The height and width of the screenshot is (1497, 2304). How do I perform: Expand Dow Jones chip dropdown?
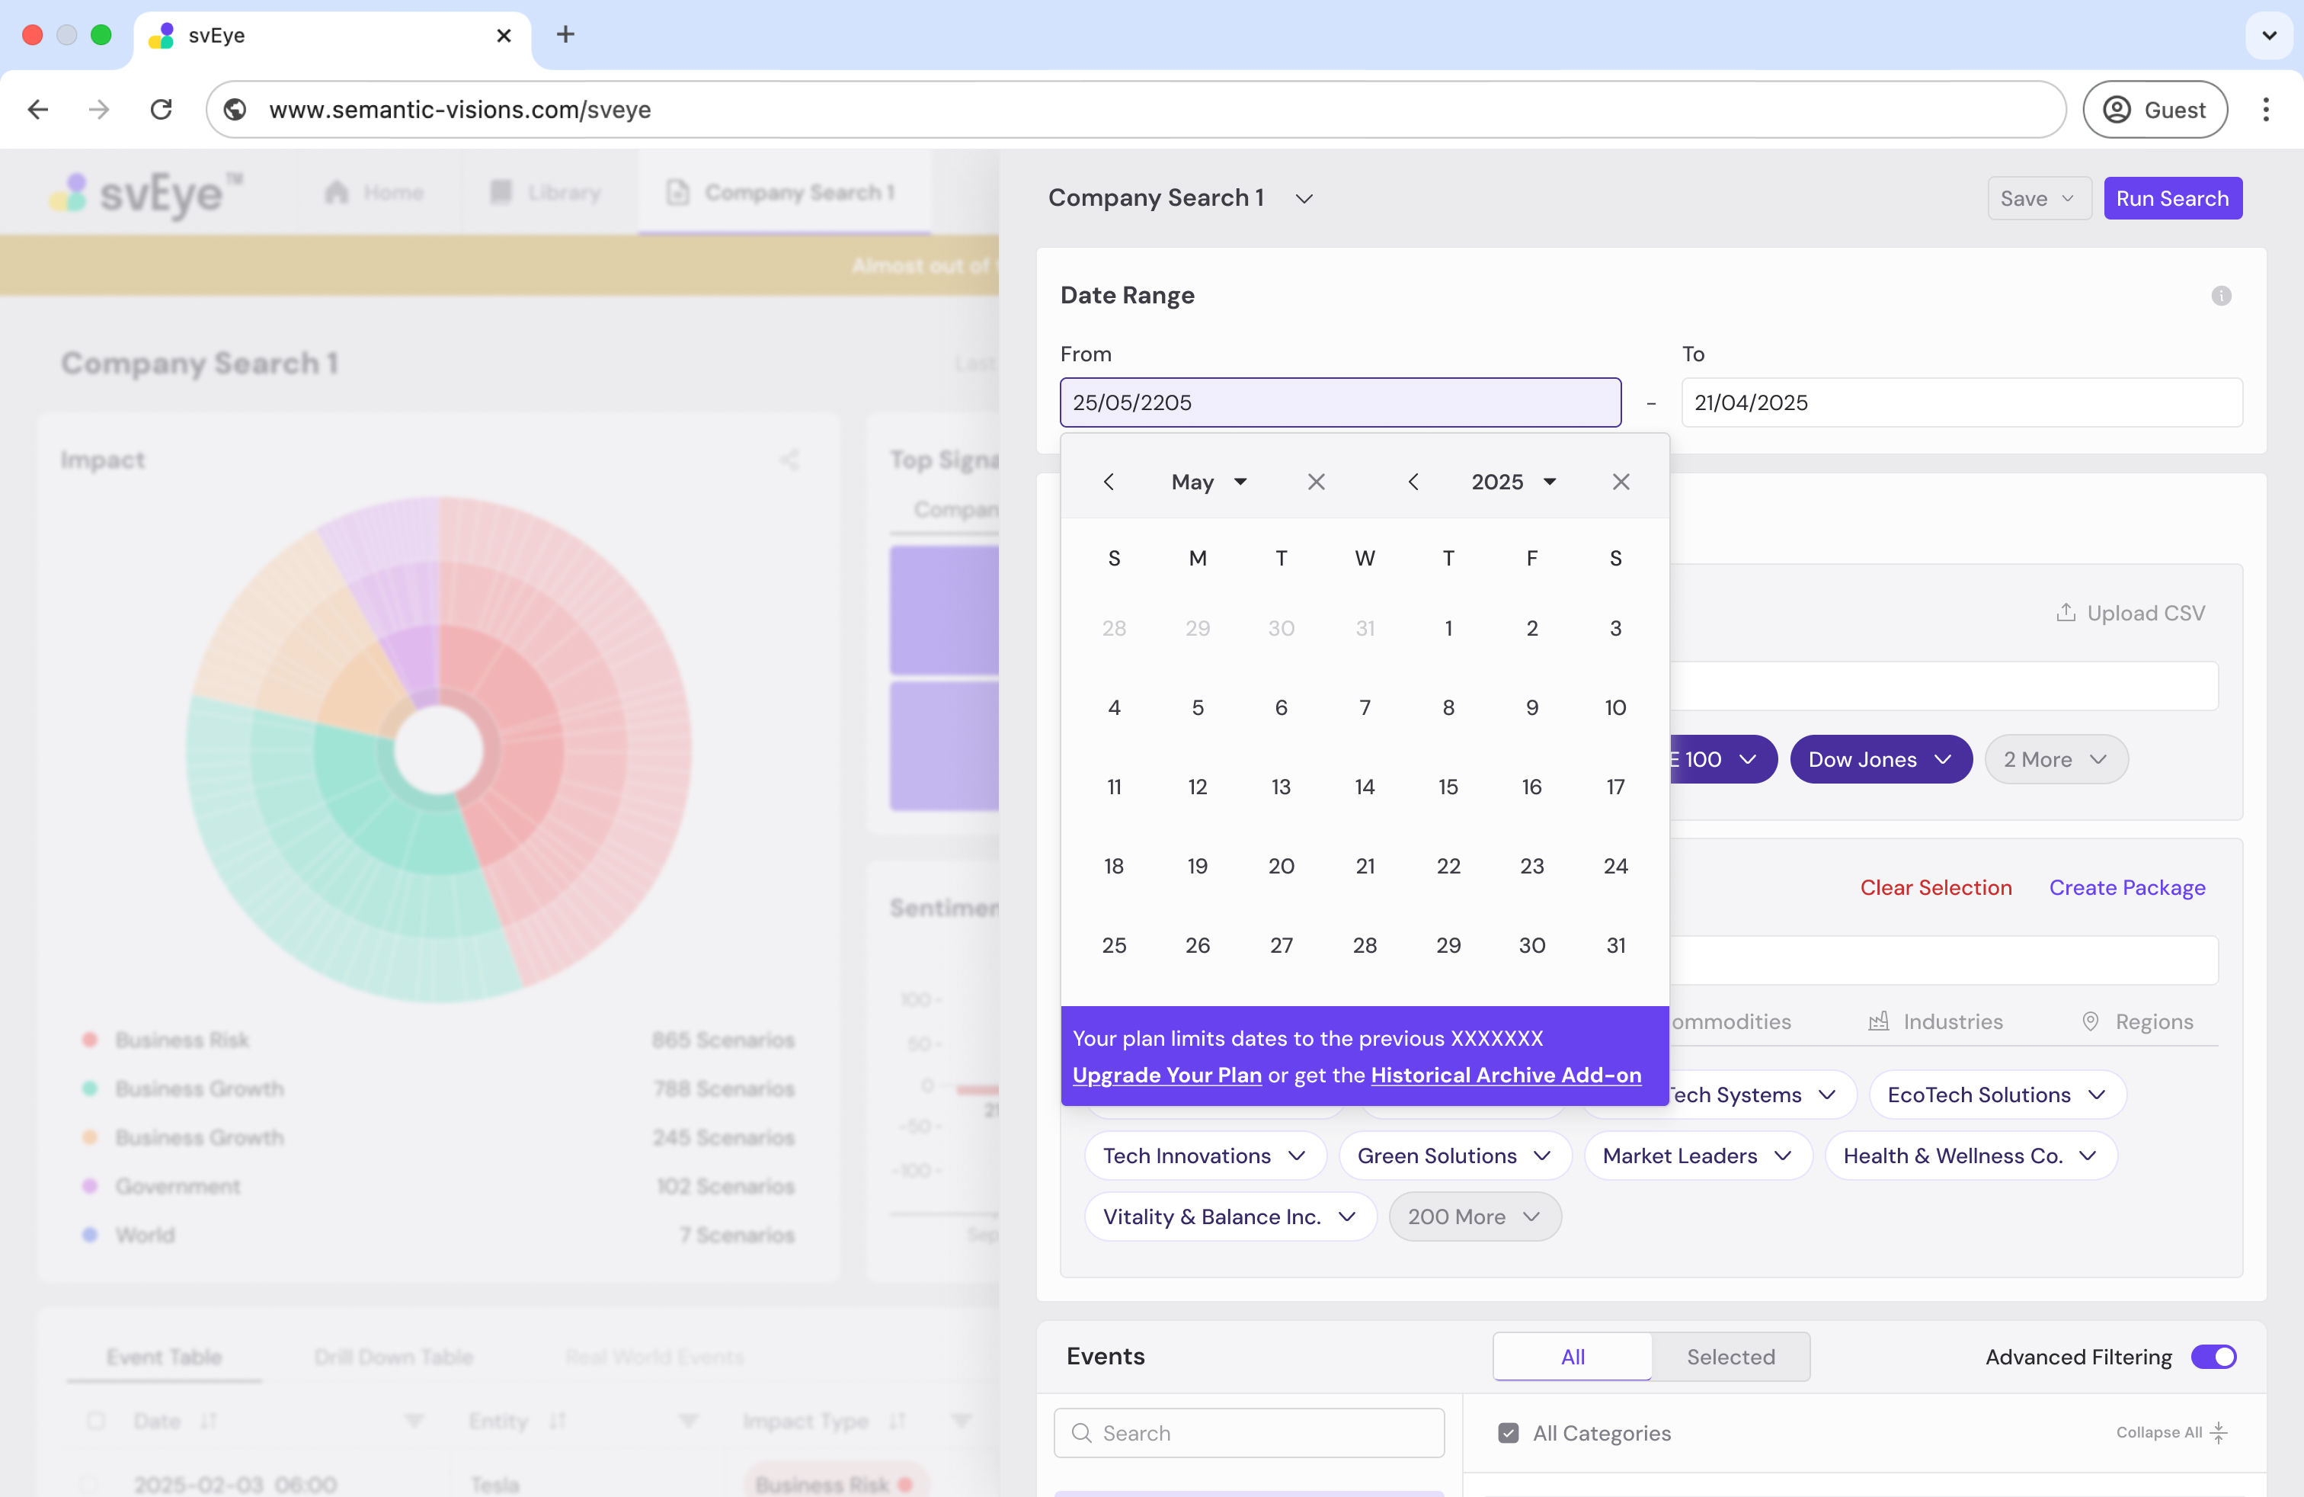(x=1942, y=759)
